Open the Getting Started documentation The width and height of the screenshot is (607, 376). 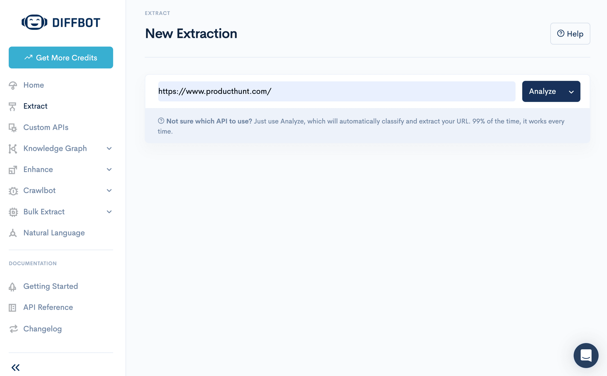50,286
